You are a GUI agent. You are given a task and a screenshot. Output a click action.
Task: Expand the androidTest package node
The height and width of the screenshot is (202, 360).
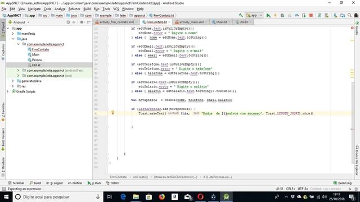18,70
